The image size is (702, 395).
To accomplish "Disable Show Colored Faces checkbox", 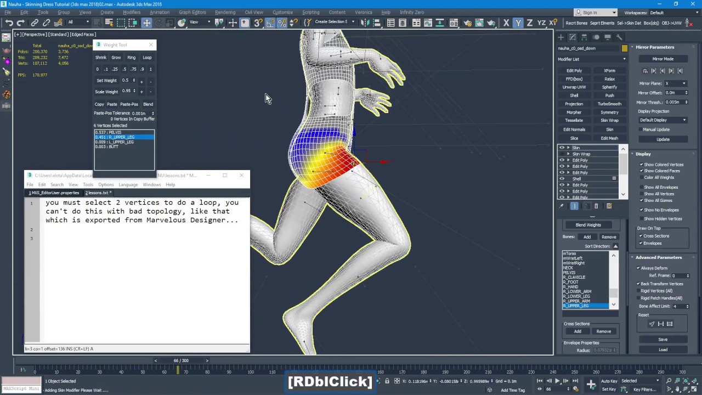I will 641,171.
